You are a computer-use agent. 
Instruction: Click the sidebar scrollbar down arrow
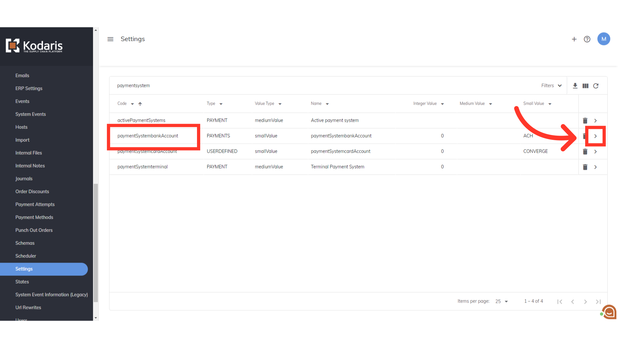96,318
